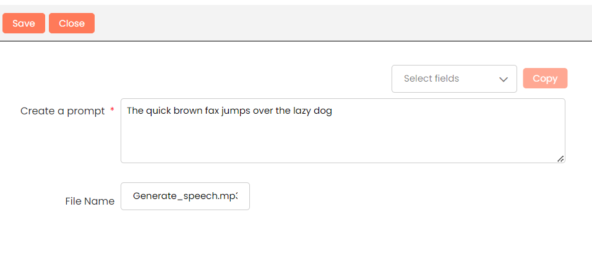The width and height of the screenshot is (592, 280).
Task: Click the "File Name" label
Action: [x=90, y=201]
